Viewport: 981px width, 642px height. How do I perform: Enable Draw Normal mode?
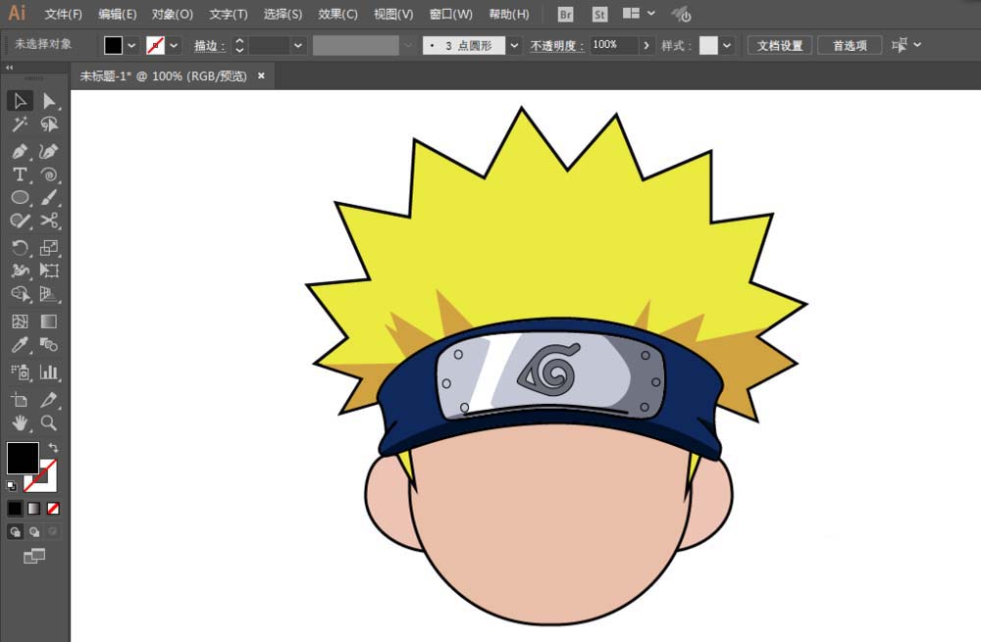[15, 531]
